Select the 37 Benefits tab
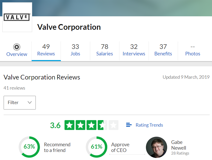Image resolution: width=212 pixels, height=160 pixels. tap(163, 50)
